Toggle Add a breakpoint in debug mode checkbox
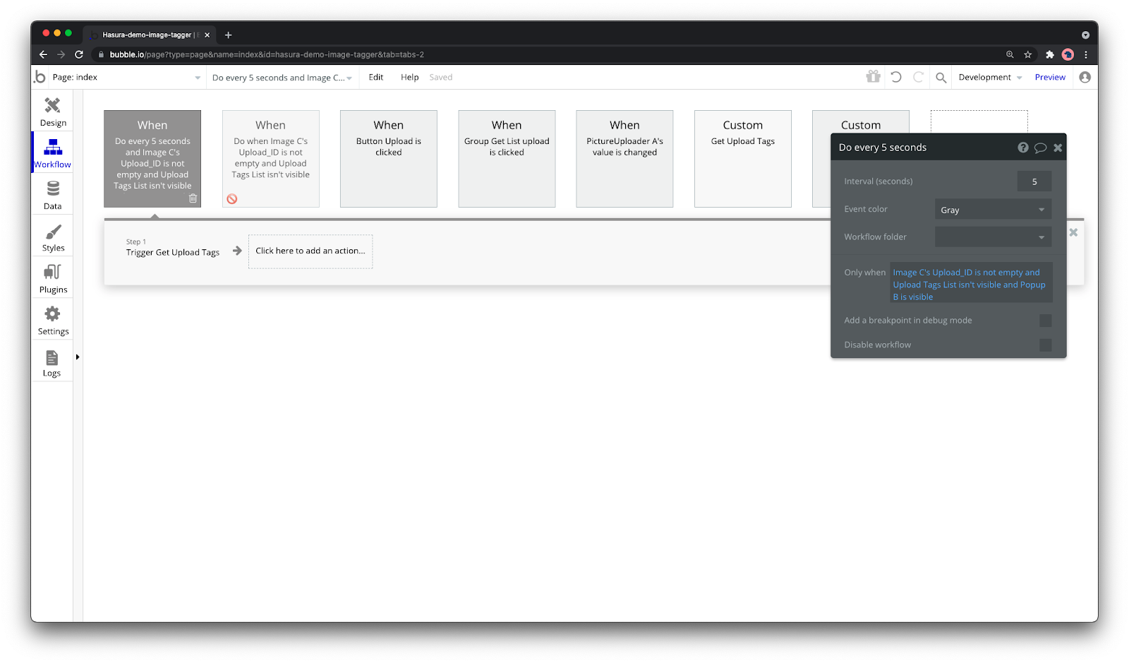The image size is (1129, 663). pos(1046,321)
